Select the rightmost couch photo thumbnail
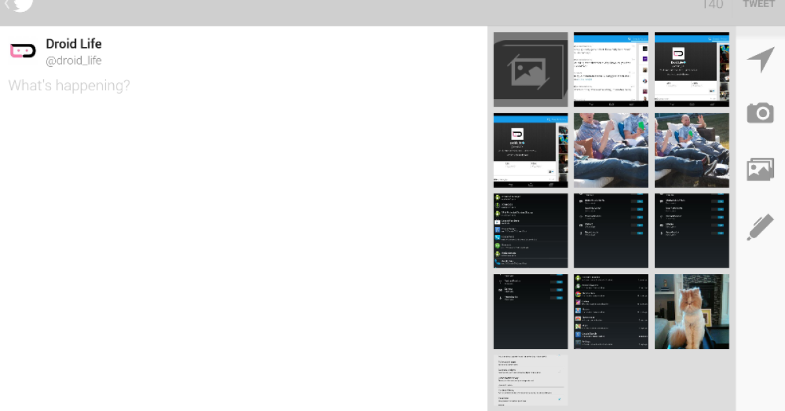This screenshot has width=785, height=411. click(x=691, y=151)
